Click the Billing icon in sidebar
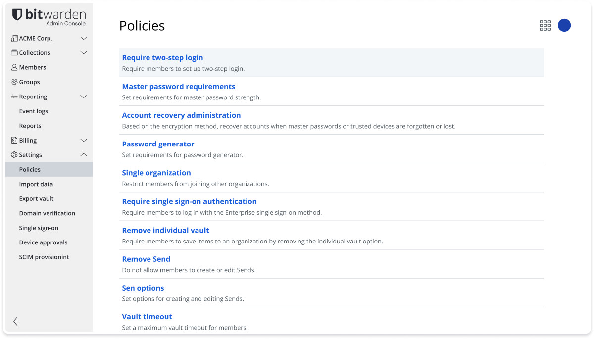Viewport: 594px width, 339px height. pyautogui.click(x=14, y=141)
